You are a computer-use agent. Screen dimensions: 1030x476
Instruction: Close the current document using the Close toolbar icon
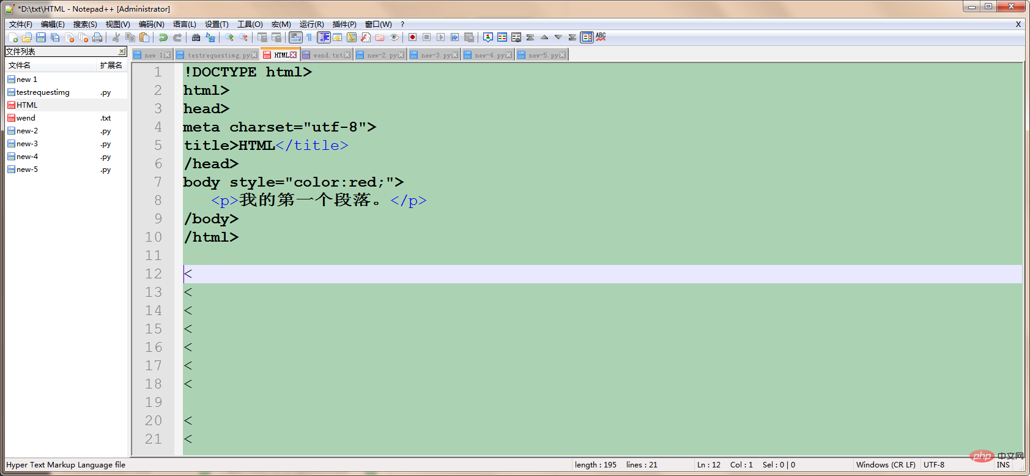point(69,37)
